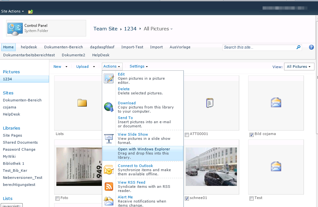The image size is (318, 207).
Task: Open the All Pictures view dropdown
Action: tap(299, 67)
